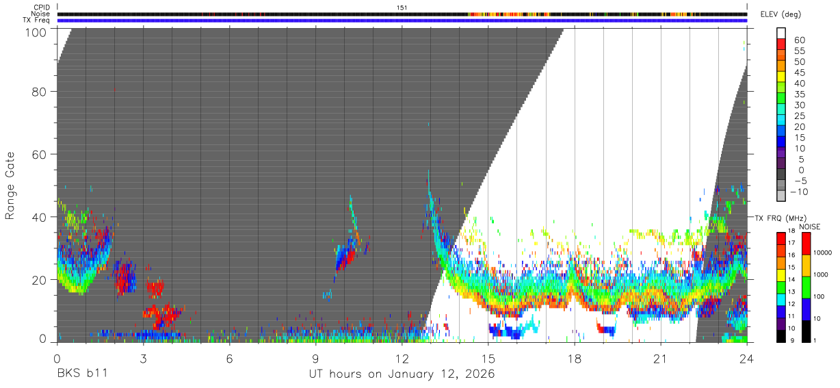
Task: Click the BKS b11 radar label
Action: [82, 374]
